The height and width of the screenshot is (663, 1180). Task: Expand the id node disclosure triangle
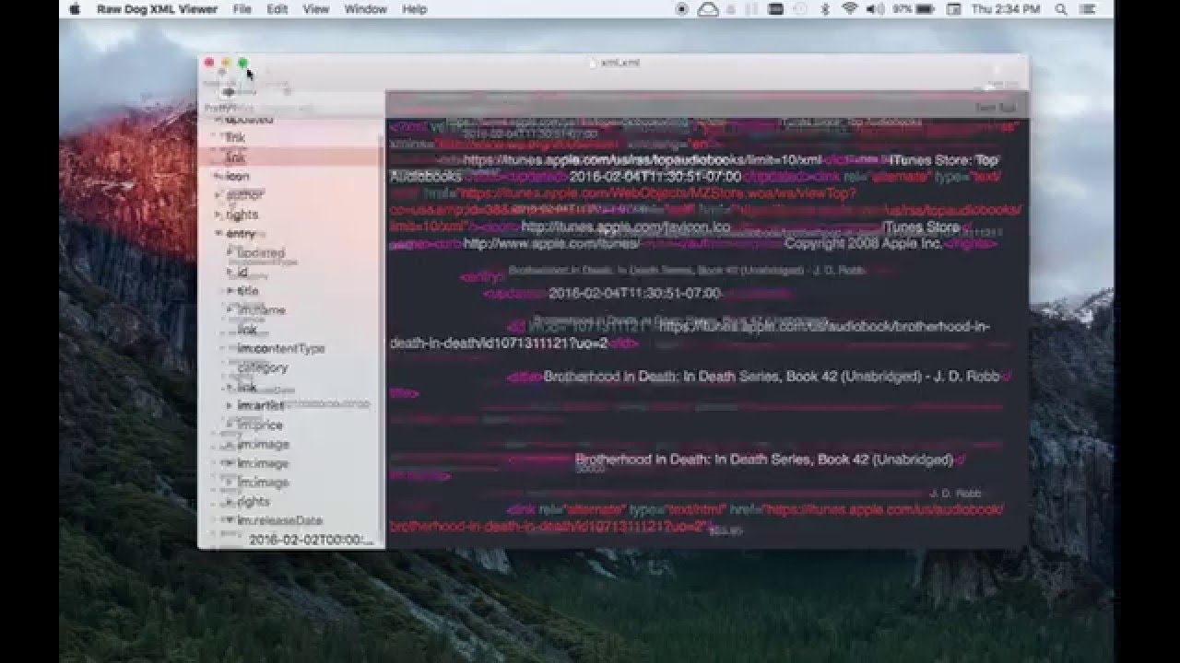pos(230,273)
